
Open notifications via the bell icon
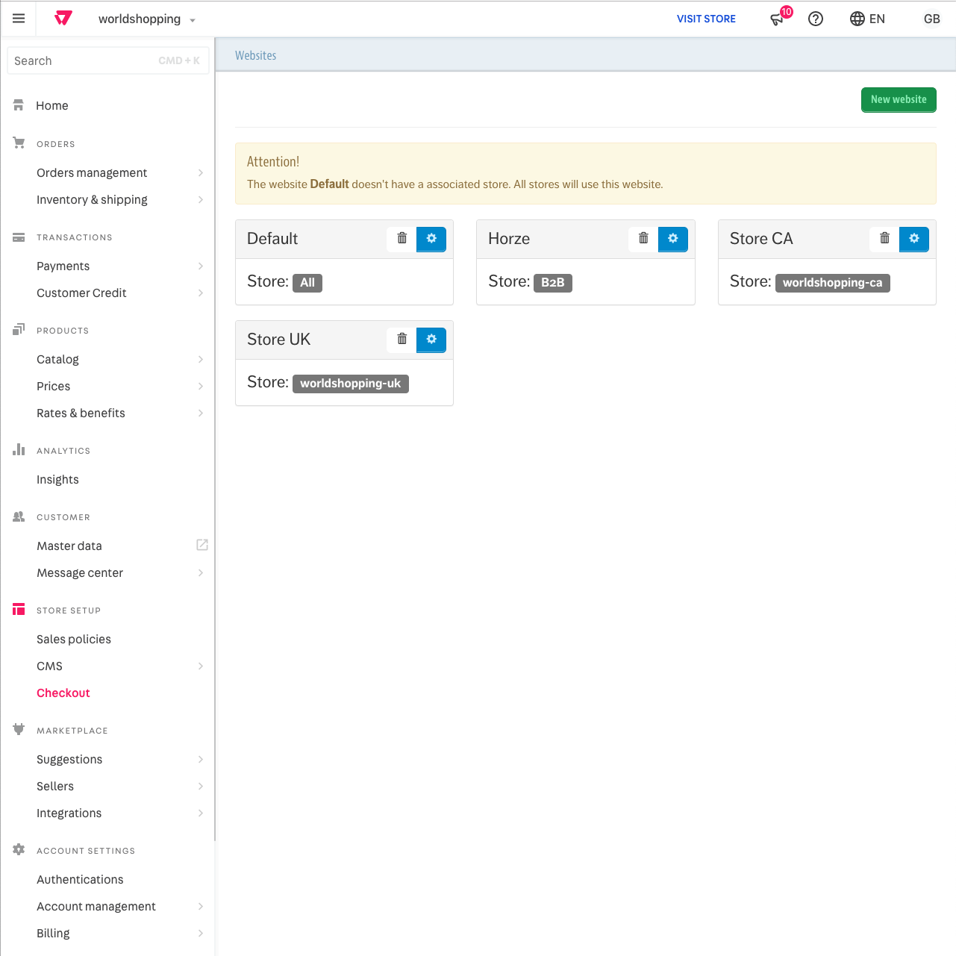tap(776, 19)
